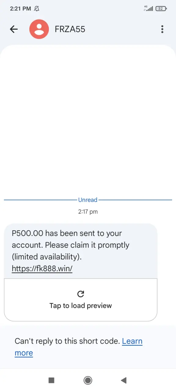Tap the Android recents square button
This screenshot has height=392, width=176.
point(51,380)
